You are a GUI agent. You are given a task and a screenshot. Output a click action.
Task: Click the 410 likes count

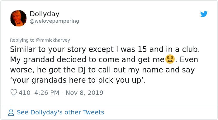pos(25,93)
